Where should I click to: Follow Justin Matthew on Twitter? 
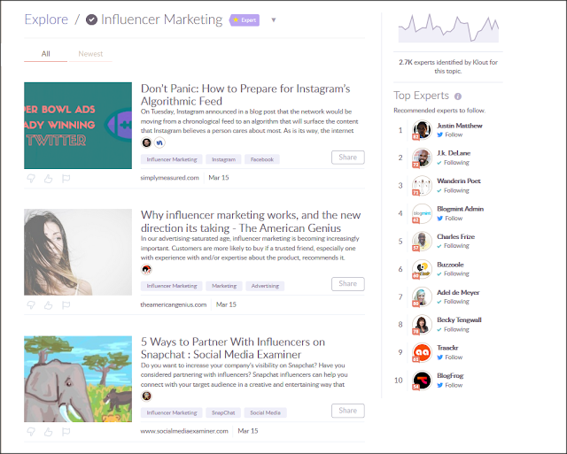(x=450, y=135)
